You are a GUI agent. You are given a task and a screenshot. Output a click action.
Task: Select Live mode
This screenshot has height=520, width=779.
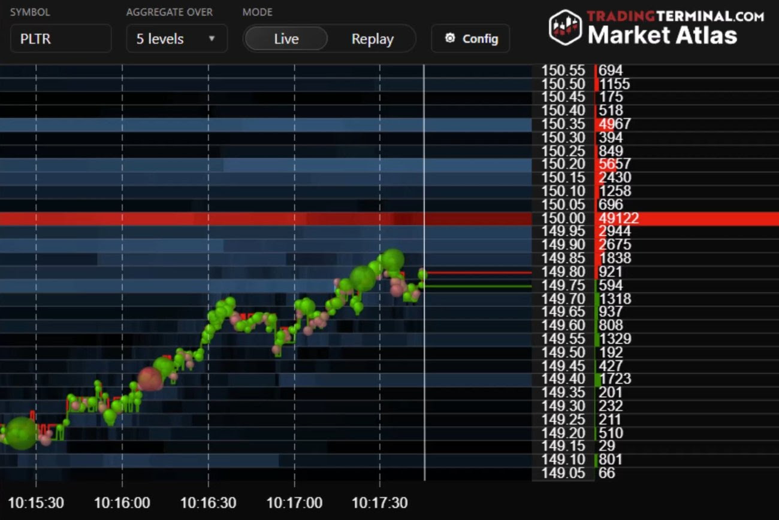(x=286, y=39)
